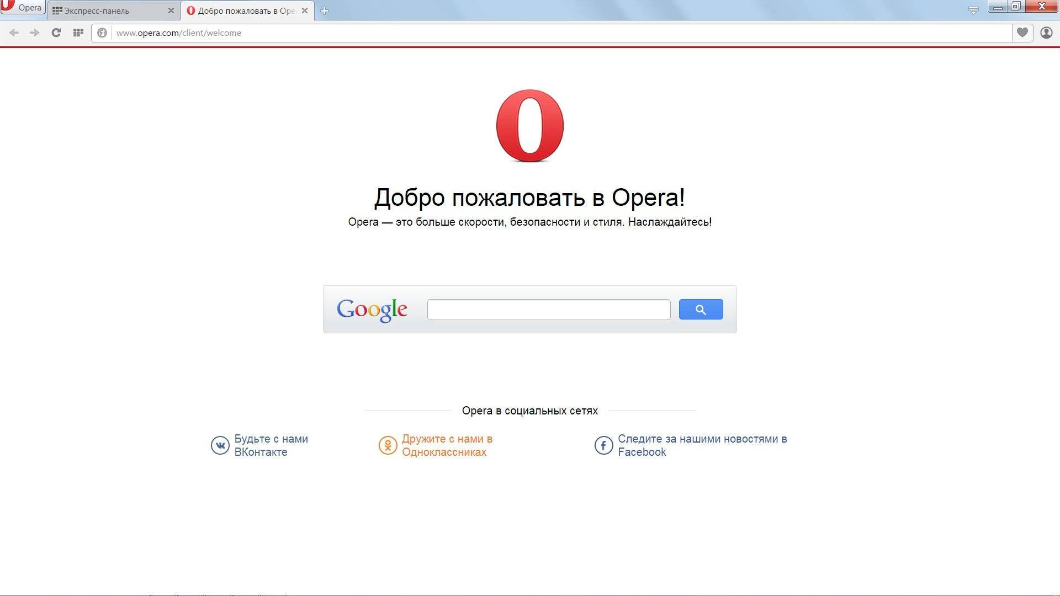The height and width of the screenshot is (596, 1060).
Task: Click the Facebook round icon
Action: pos(603,445)
